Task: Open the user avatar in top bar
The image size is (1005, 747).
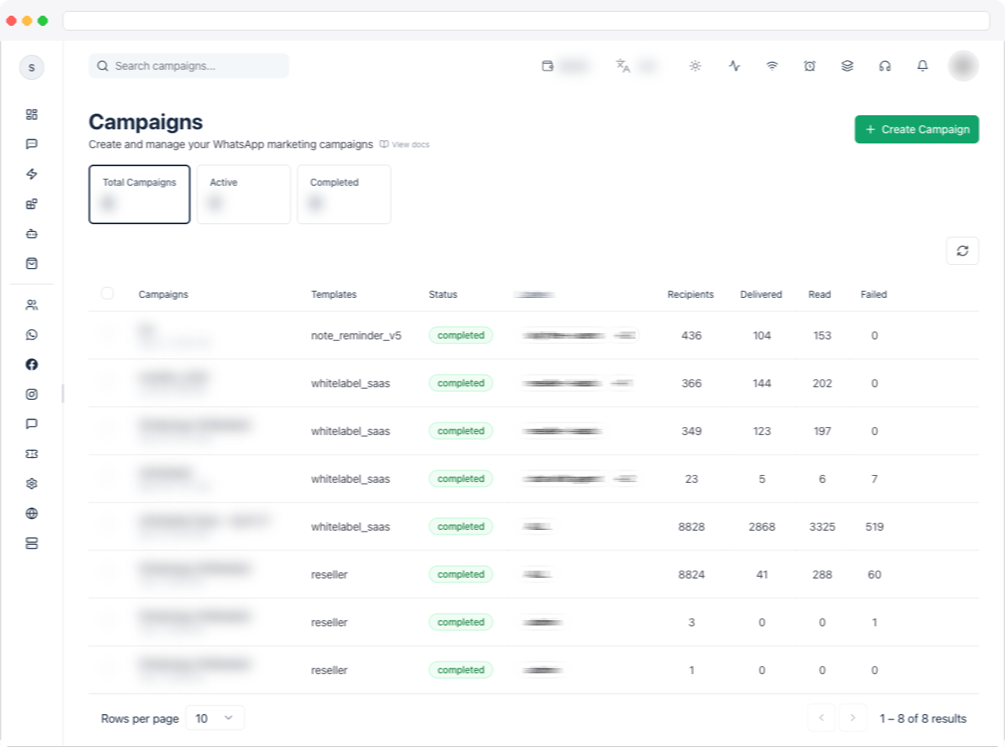Action: [963, 66]
